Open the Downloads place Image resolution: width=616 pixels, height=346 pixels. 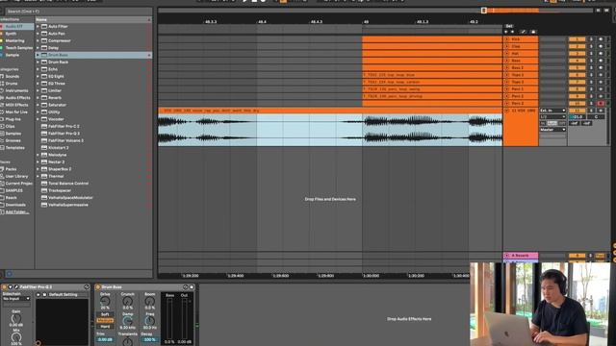[15, 205]
